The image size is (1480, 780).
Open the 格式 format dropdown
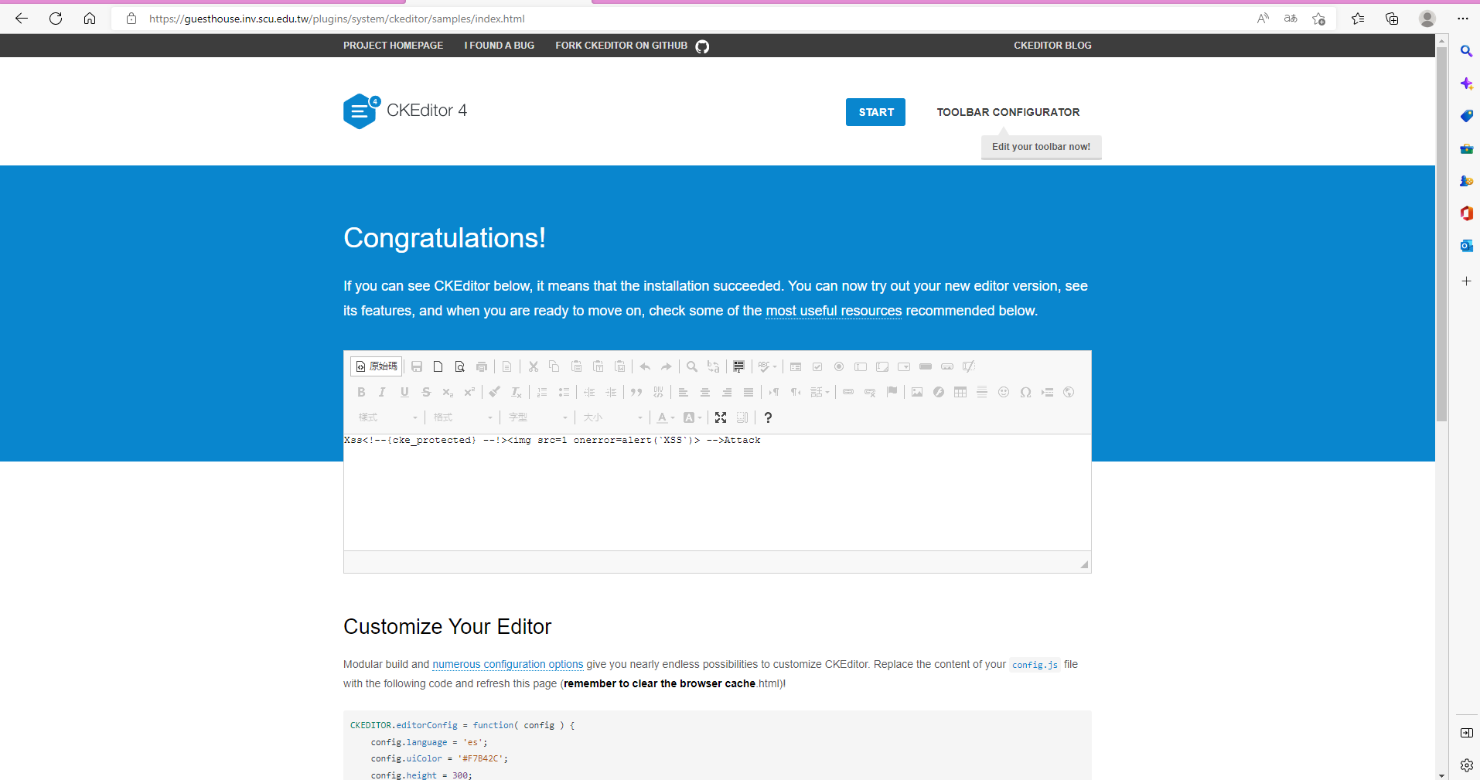(462, 417)
